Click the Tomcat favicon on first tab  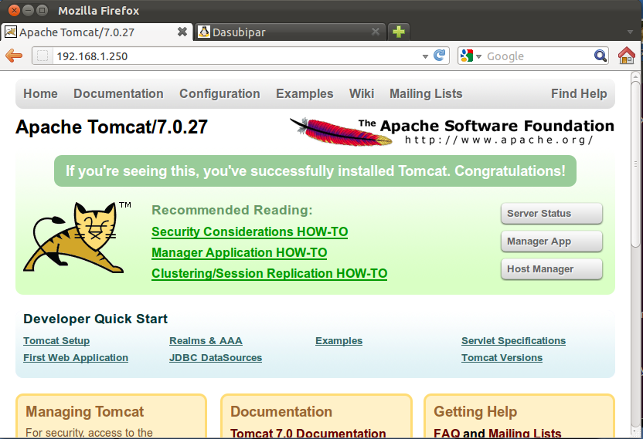pyautogui.click(x=11, y=32)
